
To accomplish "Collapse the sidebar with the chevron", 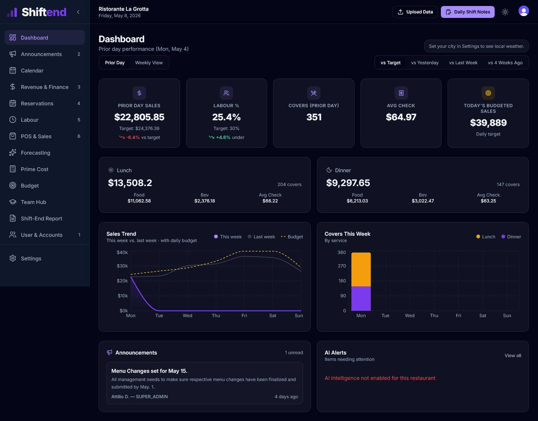I will point(78,12).
